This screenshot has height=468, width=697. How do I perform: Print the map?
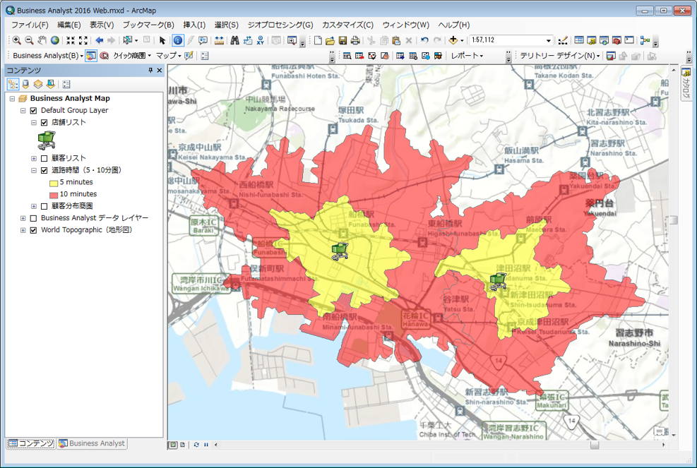click(355, 40)
